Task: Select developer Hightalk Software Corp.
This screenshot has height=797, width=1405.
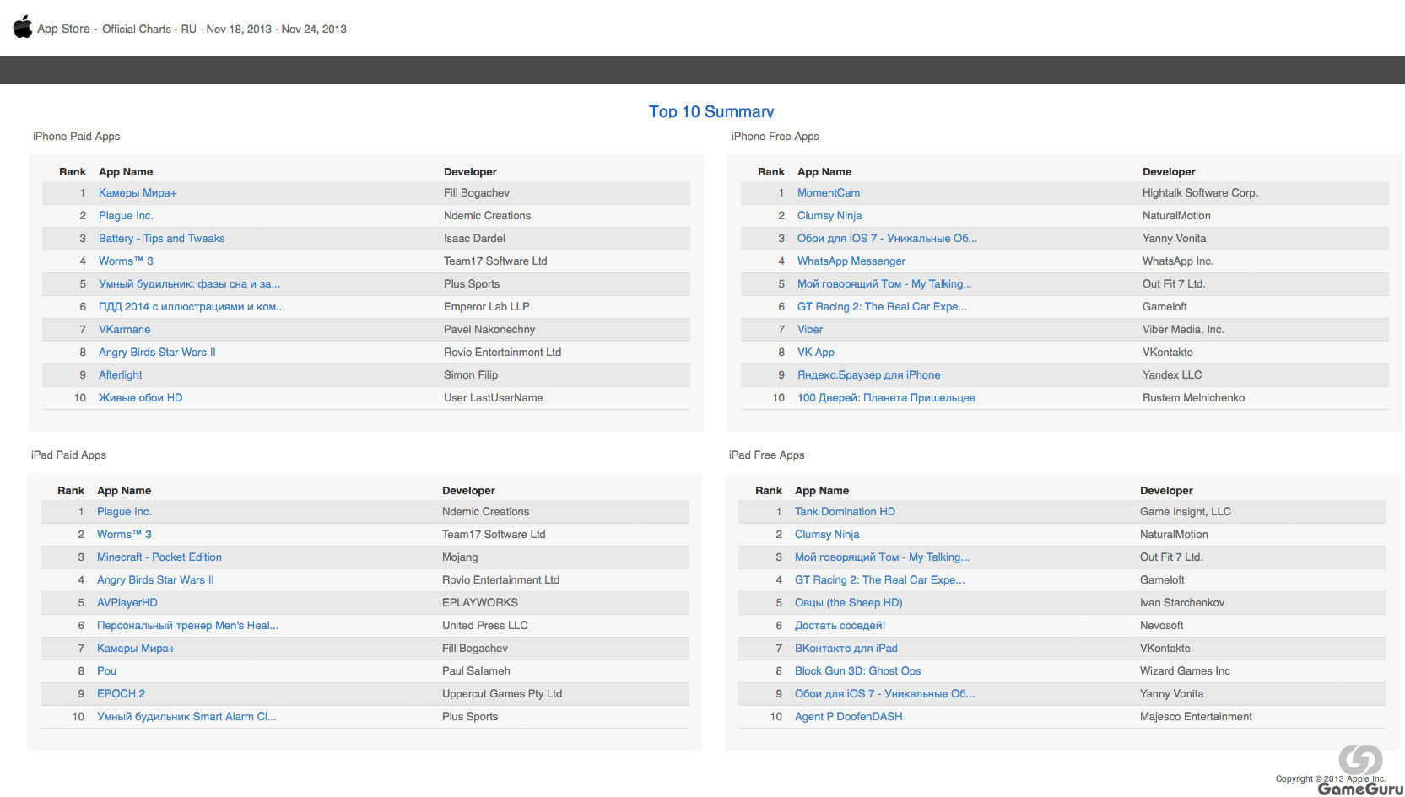Action: tap(1200, 193)
